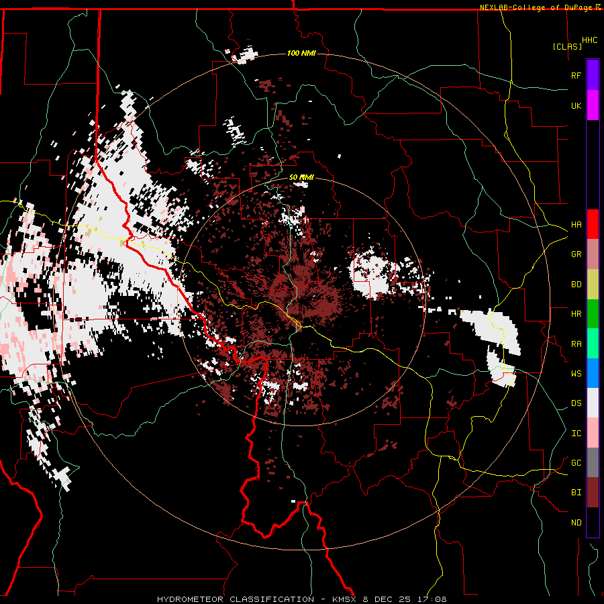Viewport: 604px width, 604px height.
Task: Click the HHC product label
Action: (x=590, y=40)
